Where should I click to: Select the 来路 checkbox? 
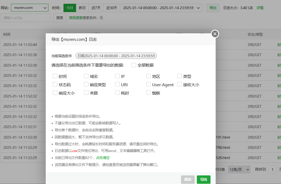click(86, 93)
